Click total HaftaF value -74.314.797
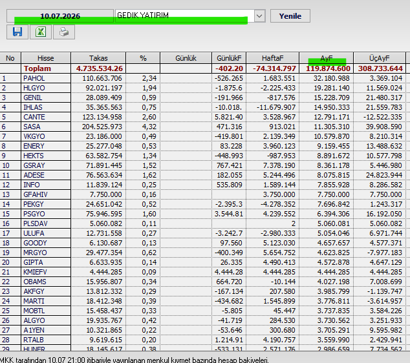 pyautogui.click(x=274, y=68)
